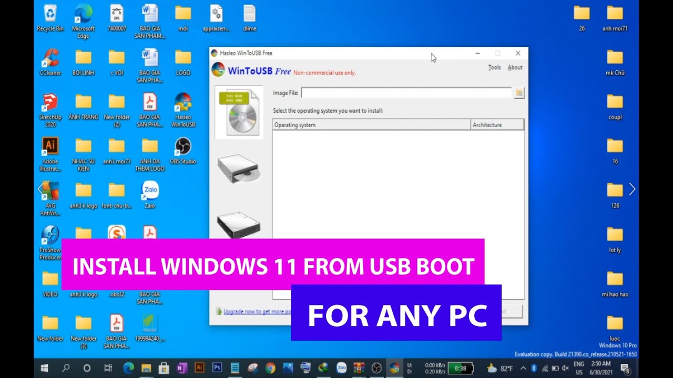Select the ISO image file source icon

(x=239, y=112)
